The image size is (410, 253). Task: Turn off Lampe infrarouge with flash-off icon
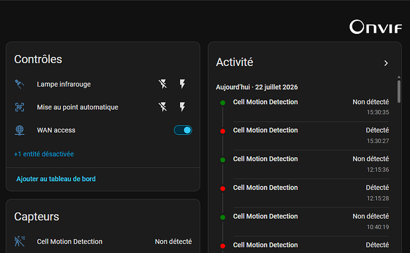point(163,84)
